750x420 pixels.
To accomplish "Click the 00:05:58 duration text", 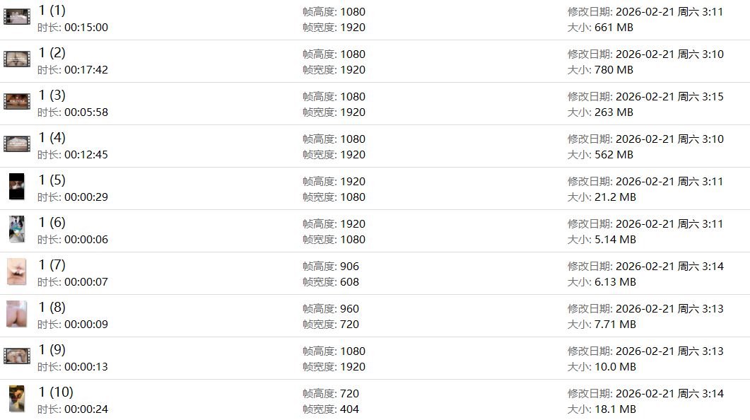I will tap(86, 112).
